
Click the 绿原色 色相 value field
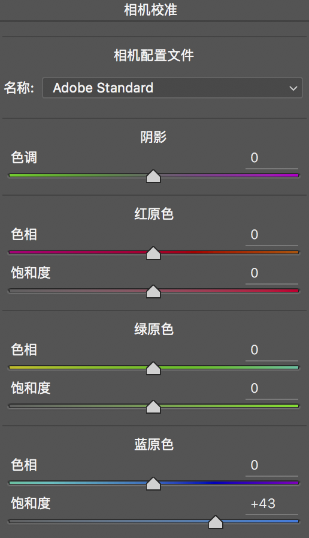[x=272, y=350]
